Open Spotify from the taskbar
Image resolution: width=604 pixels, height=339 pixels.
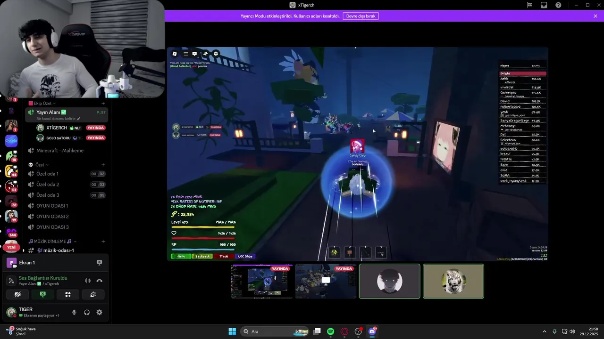click(331, 331)
